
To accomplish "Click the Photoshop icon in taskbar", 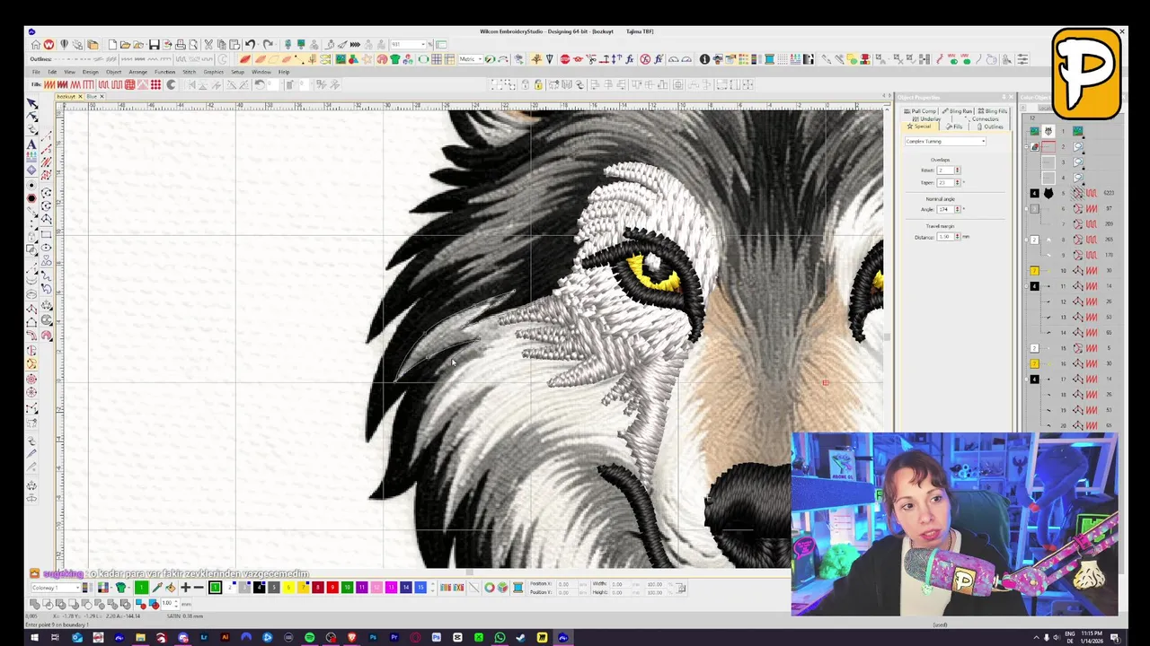I will (x=373, y=638).
